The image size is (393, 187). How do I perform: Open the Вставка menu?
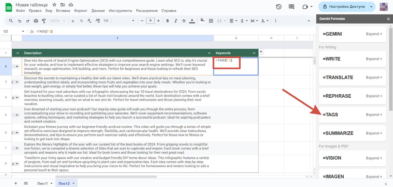[x=63, y=11]
